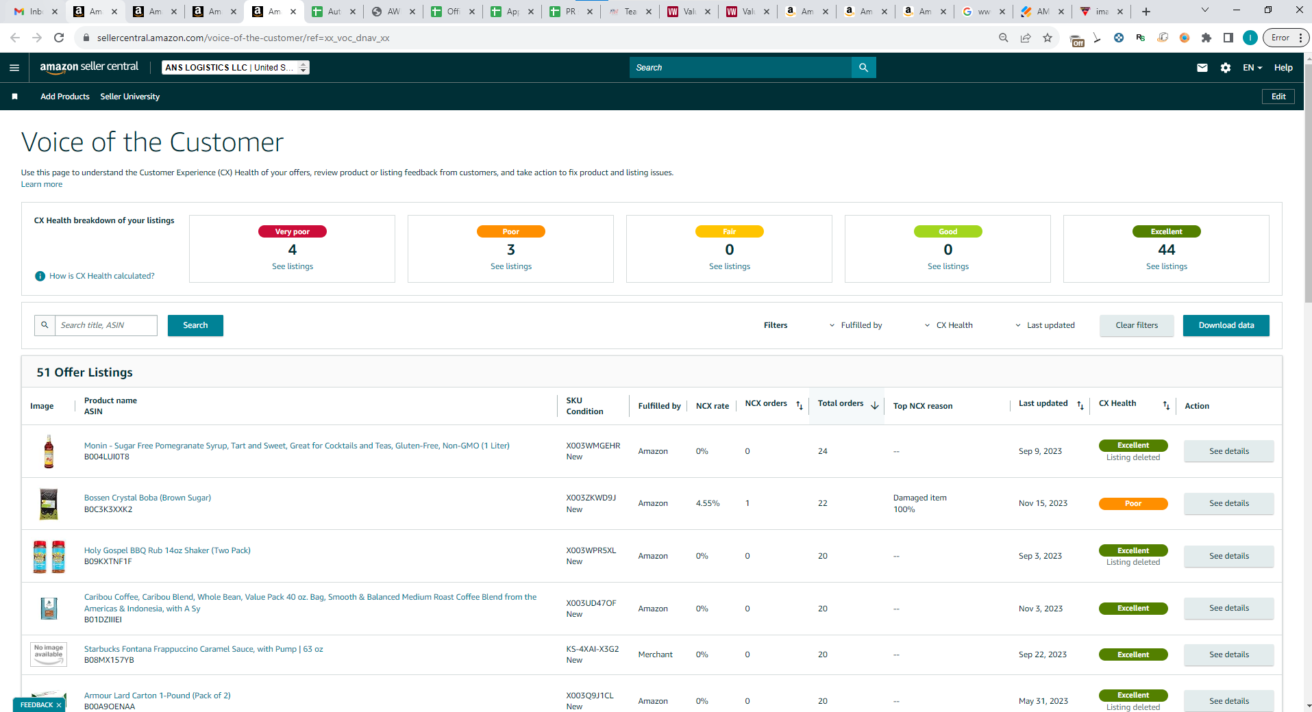Open the EN language dropdown
The height and width of the screenshot is (712, 1312).
coord(1252,68)
